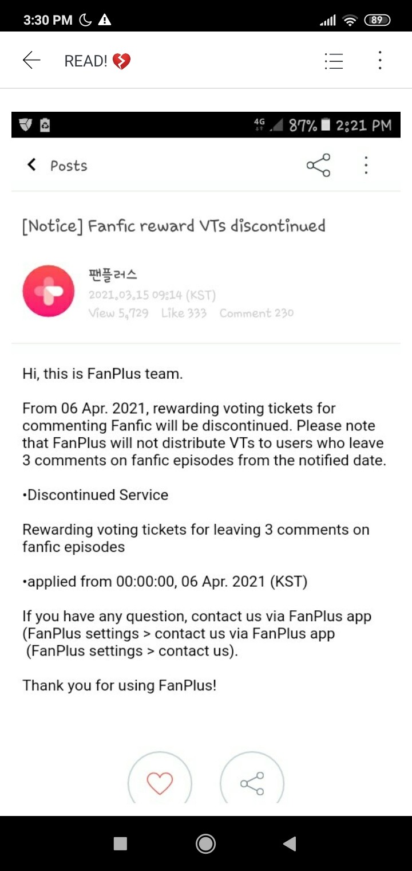Tap the share icon beside Posts
Viewport: 412px width, 871px height.
pos(318,165)
